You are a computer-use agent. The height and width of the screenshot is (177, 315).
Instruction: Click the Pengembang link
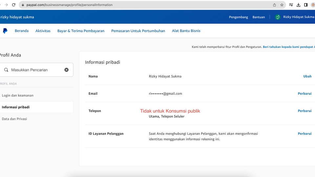coord(239,17)
